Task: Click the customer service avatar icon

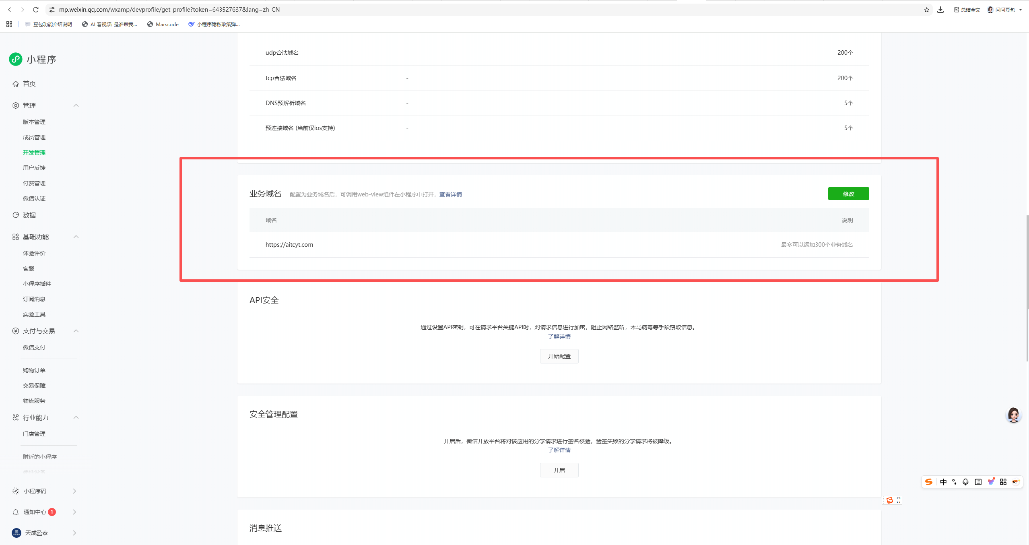Action: coord(1013,415)
